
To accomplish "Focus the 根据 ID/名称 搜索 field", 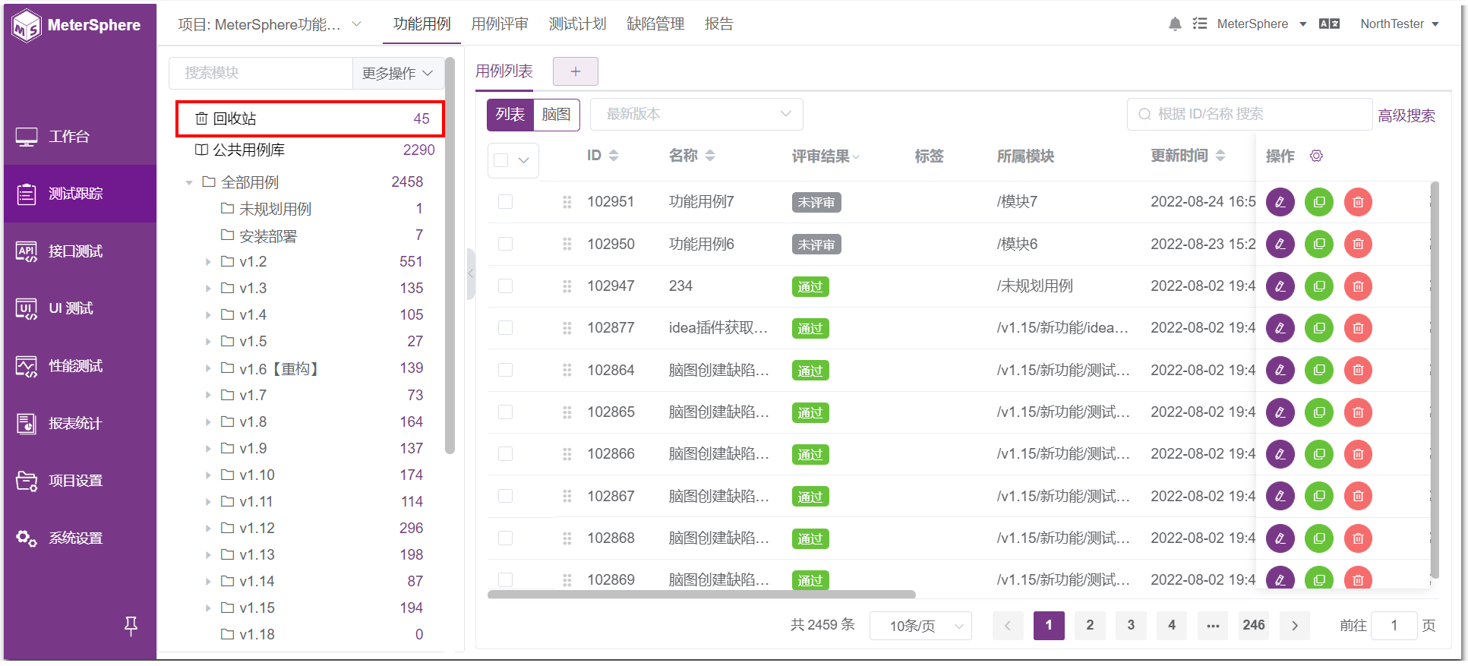I will point(1249,114).
